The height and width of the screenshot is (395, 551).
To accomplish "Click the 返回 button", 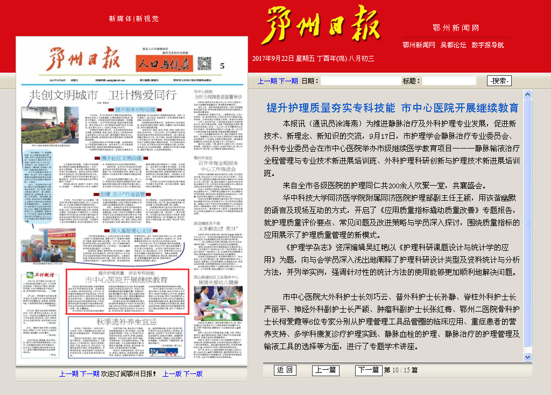I will click(285, 370).
